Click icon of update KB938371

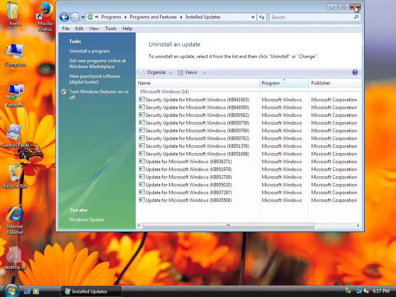click(x=142, y=161)
